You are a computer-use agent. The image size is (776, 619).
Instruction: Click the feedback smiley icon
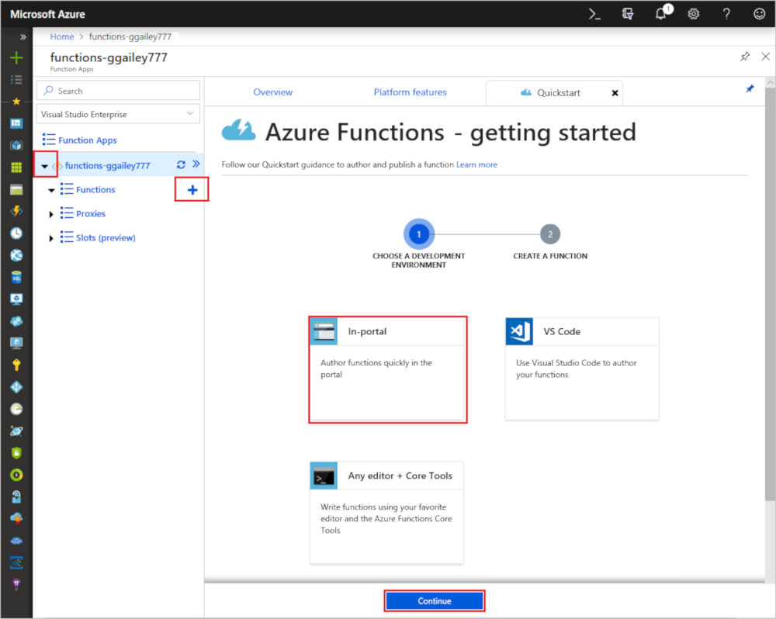click(759, 14)
